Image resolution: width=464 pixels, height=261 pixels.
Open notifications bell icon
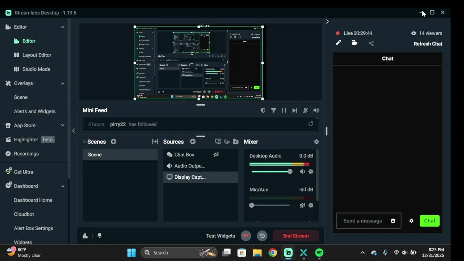100,236
